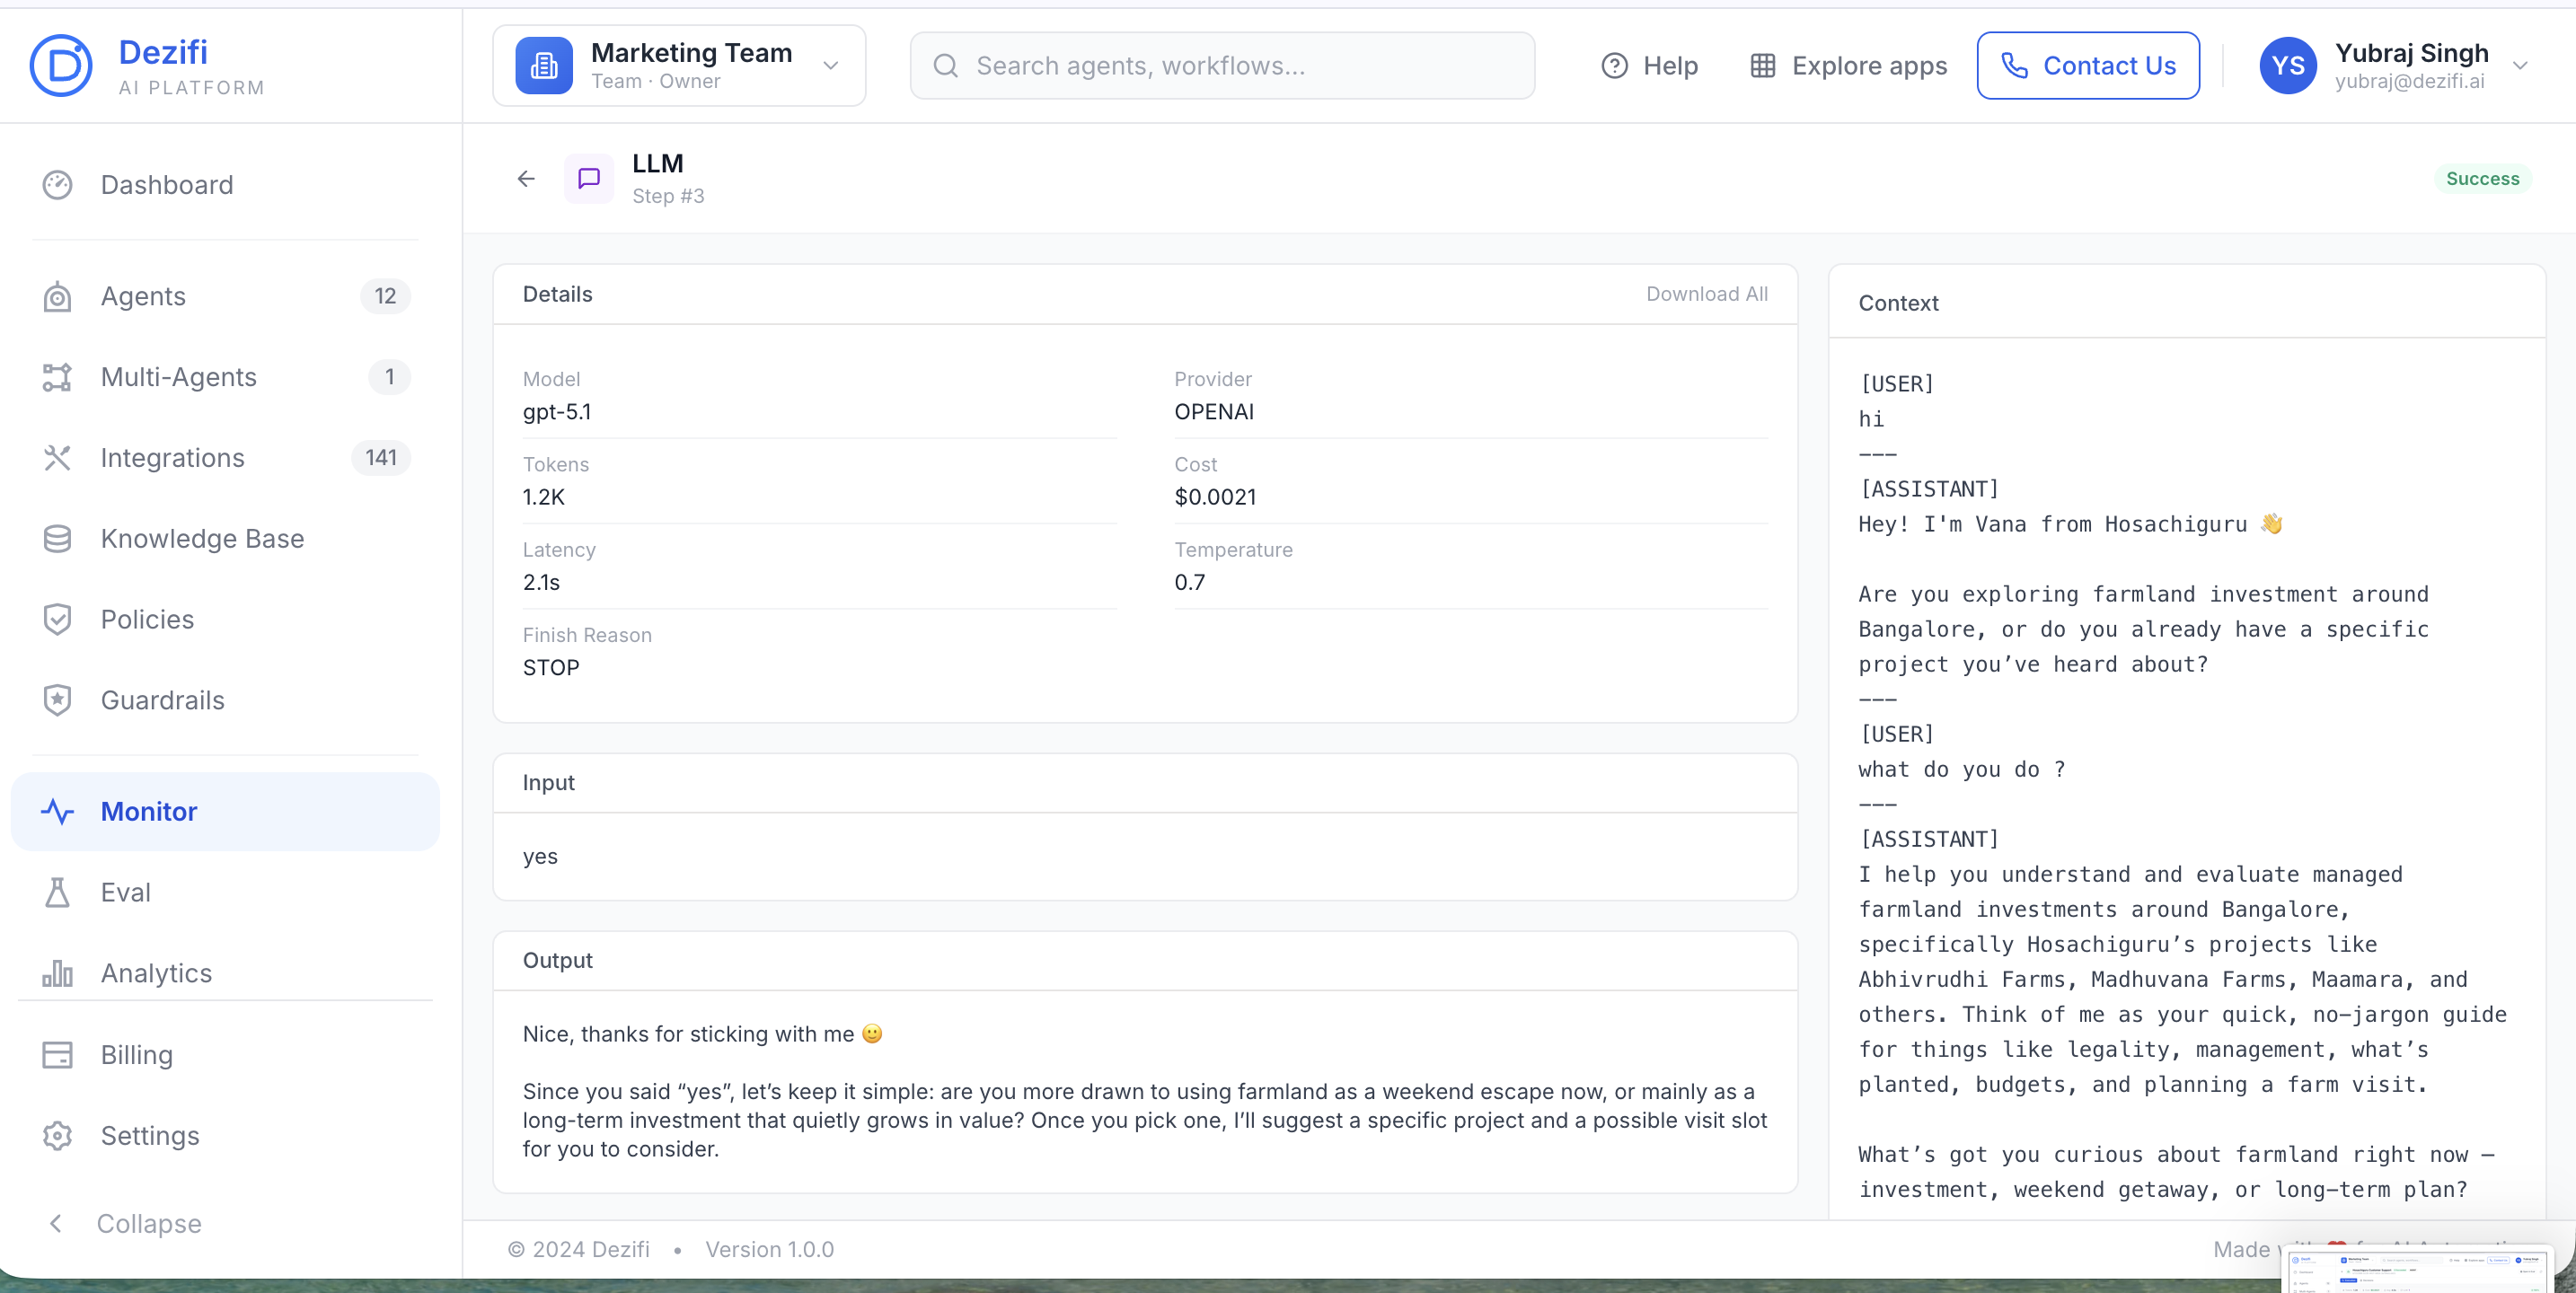Open the Policies menu item

225,620
